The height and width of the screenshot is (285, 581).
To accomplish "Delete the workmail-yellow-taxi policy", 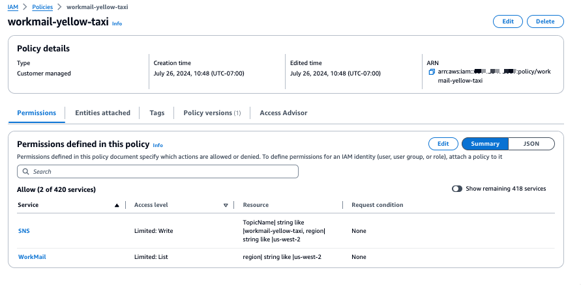I will pyautogui.click(x=544, y=21).
